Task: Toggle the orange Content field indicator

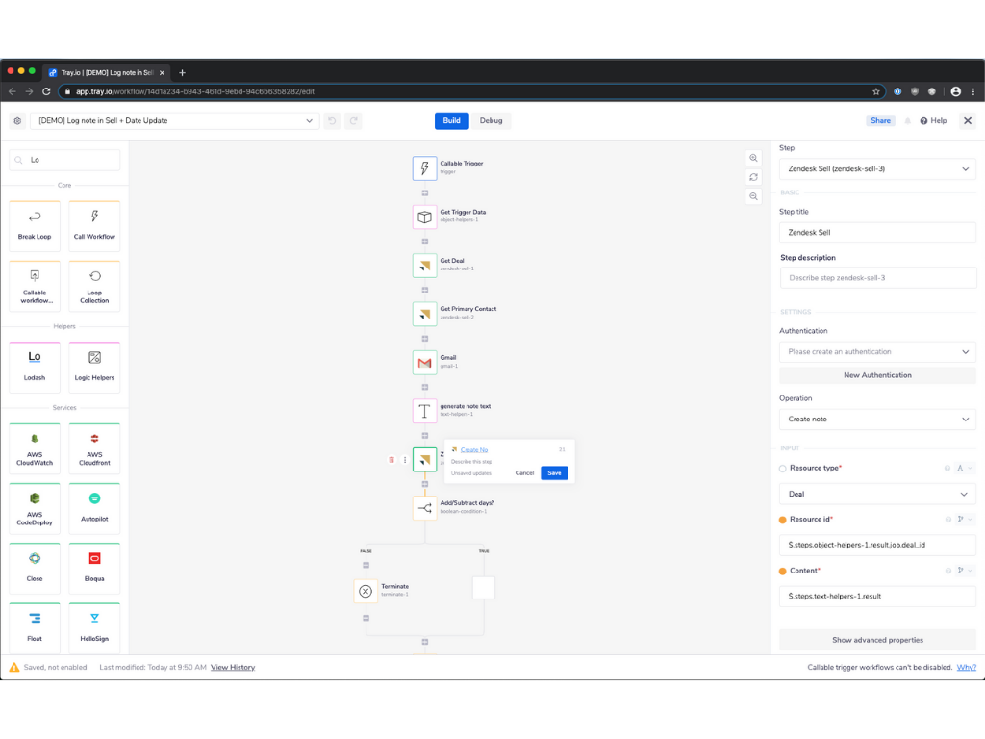Action: 783,571
